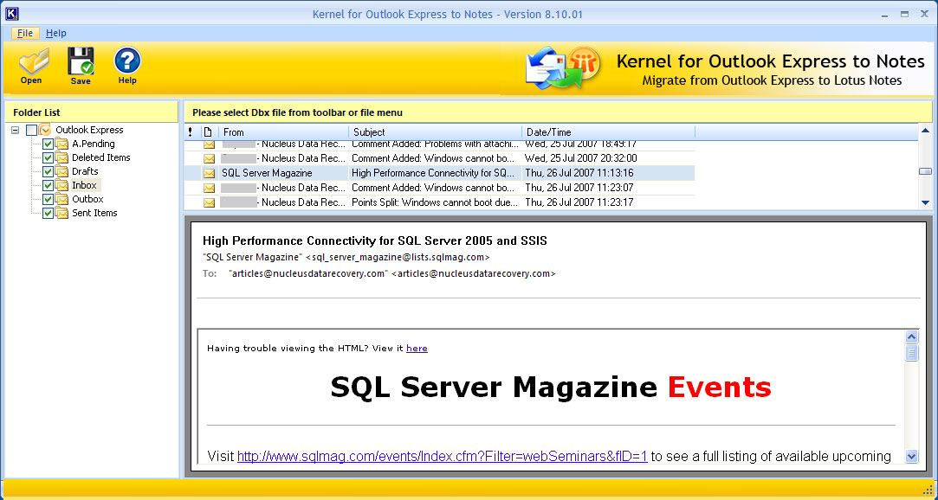Click message body scrollbar up arrow

[912, 337]
